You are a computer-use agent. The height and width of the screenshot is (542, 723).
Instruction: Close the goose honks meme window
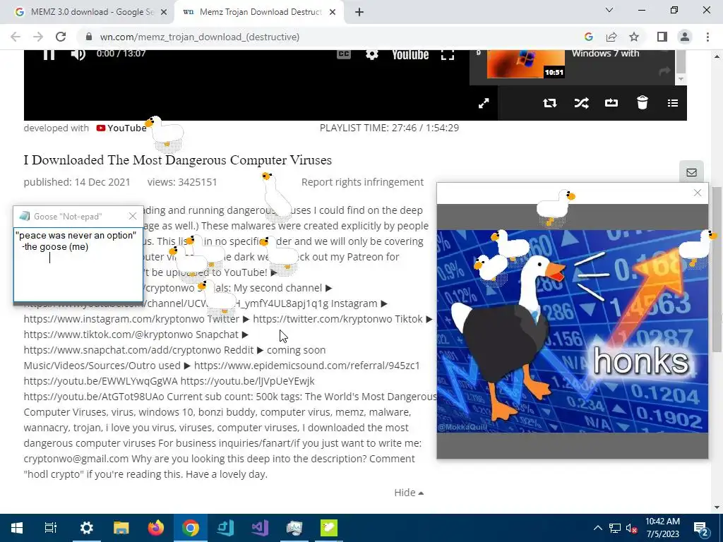(x=697, y=193)
